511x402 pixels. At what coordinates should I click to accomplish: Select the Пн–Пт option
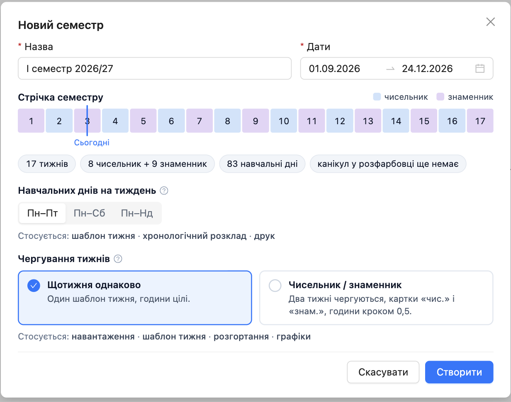(43, 213)
